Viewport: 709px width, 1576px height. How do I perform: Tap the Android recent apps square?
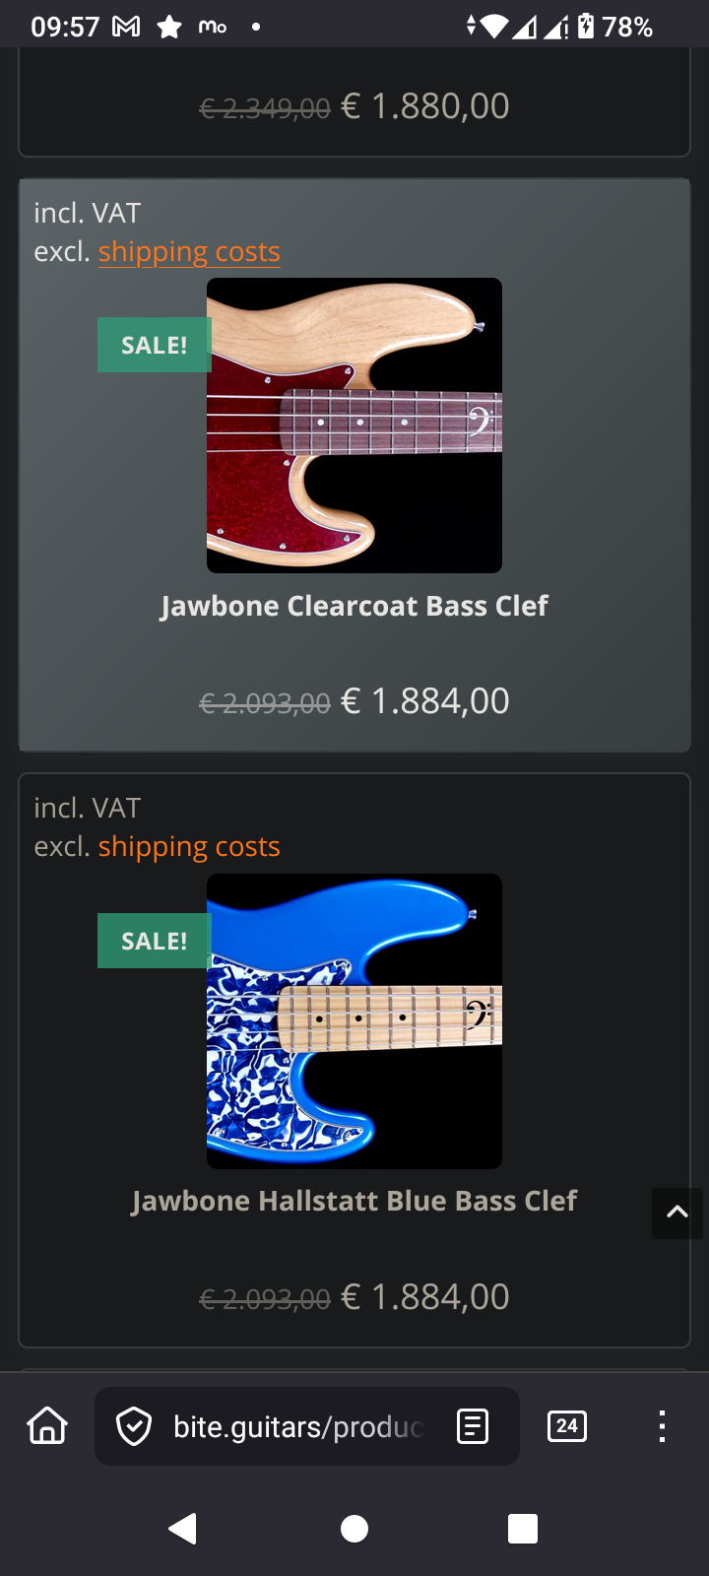pos(523,1529)
